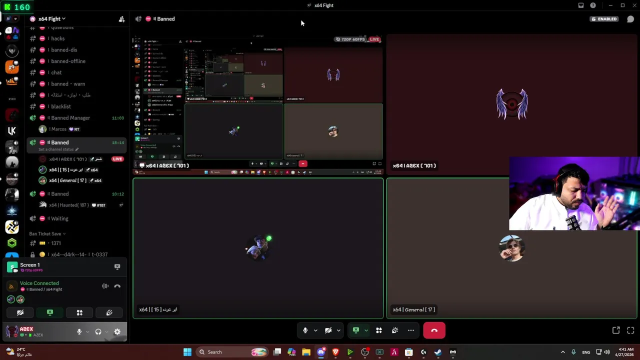This screenshot has width=640, height=360.
Task: Select the live screen share stream tile
Action: 258,104
